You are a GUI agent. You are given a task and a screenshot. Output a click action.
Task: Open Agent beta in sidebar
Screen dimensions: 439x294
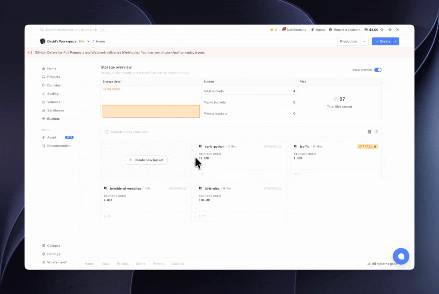point(57,137)
